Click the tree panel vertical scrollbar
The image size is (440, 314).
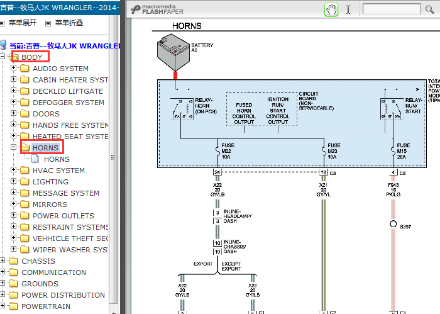tap(113, 159)
